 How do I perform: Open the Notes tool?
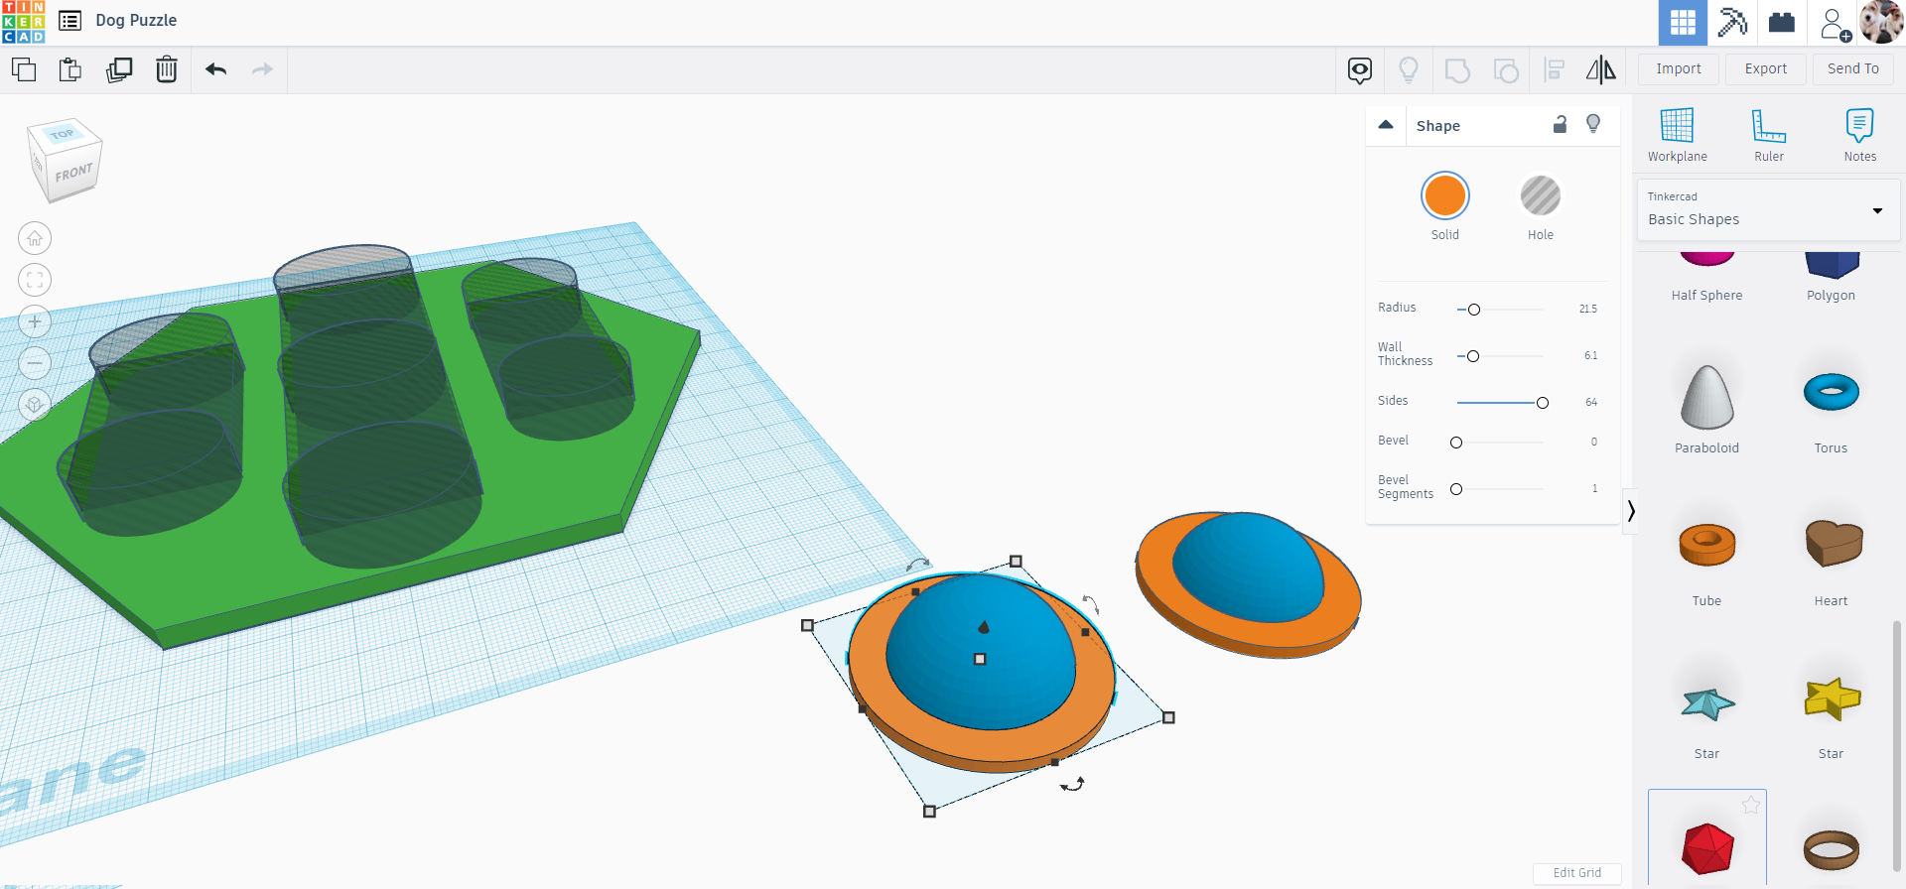[x=1860, y=135]
